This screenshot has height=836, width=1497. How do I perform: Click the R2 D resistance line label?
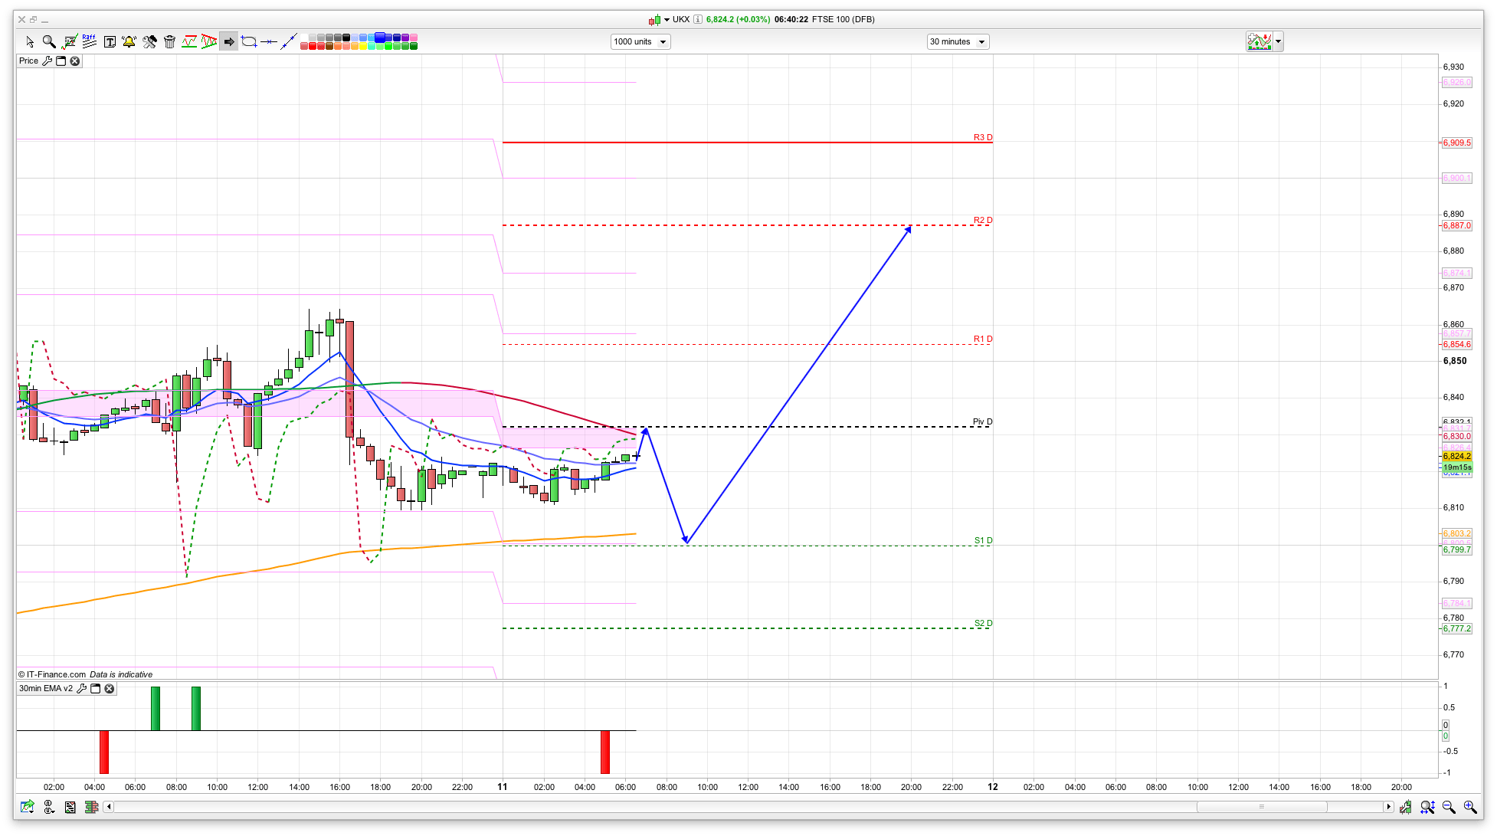[x=983, y=221]
